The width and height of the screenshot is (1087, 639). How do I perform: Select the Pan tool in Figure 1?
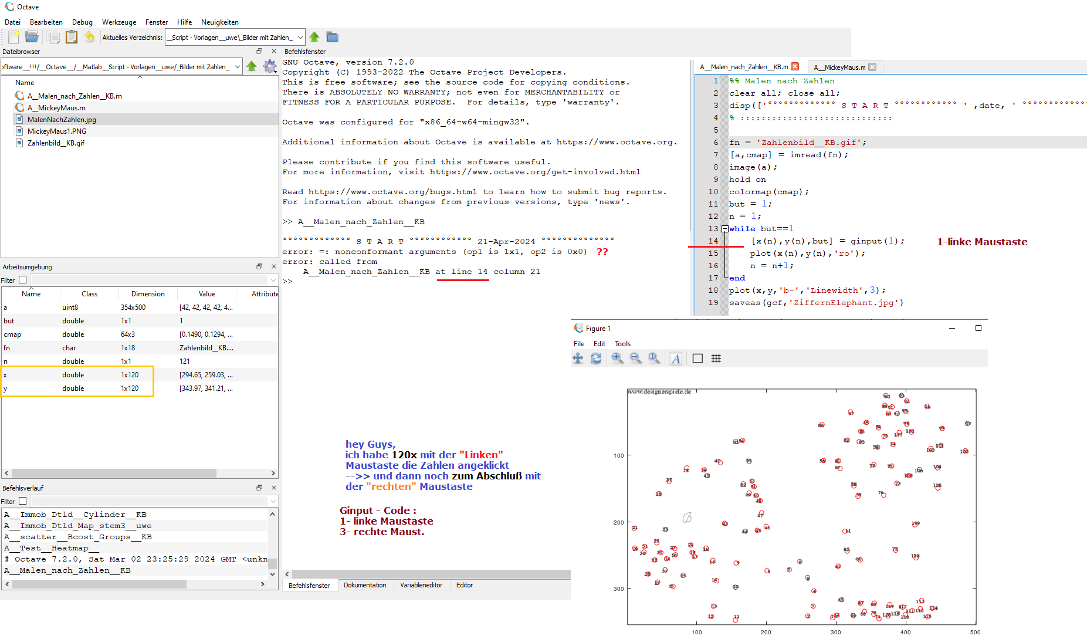[x=578, y=359]
